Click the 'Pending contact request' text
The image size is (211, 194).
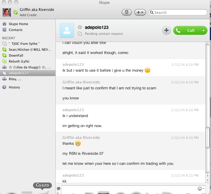[x=104, y=34]
